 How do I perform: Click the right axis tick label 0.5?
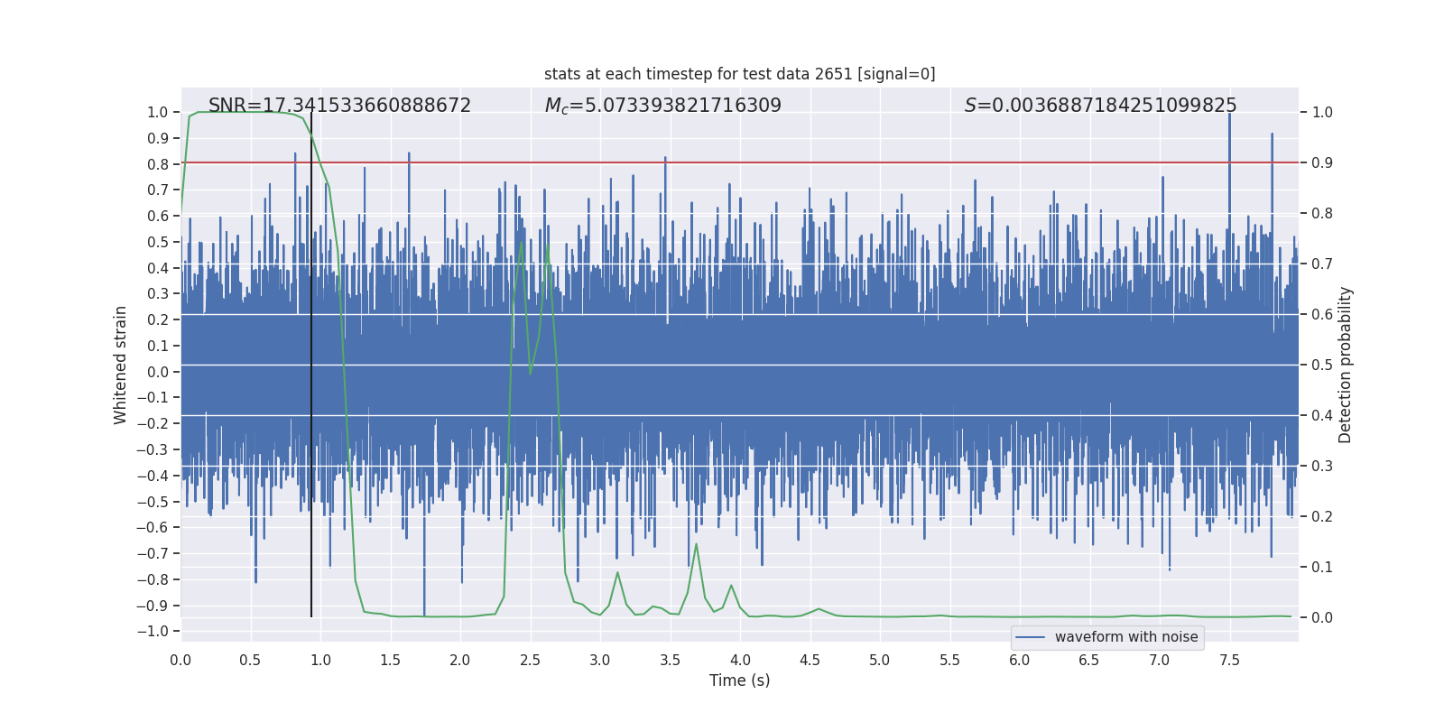tap(1322, 366)
